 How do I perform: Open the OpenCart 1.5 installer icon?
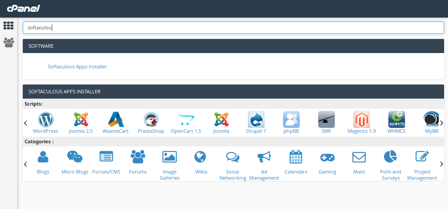click(x=186, y=120)
